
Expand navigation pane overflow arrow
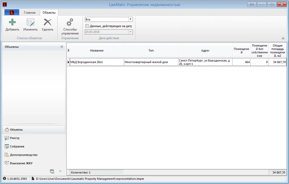coord(60,171)
